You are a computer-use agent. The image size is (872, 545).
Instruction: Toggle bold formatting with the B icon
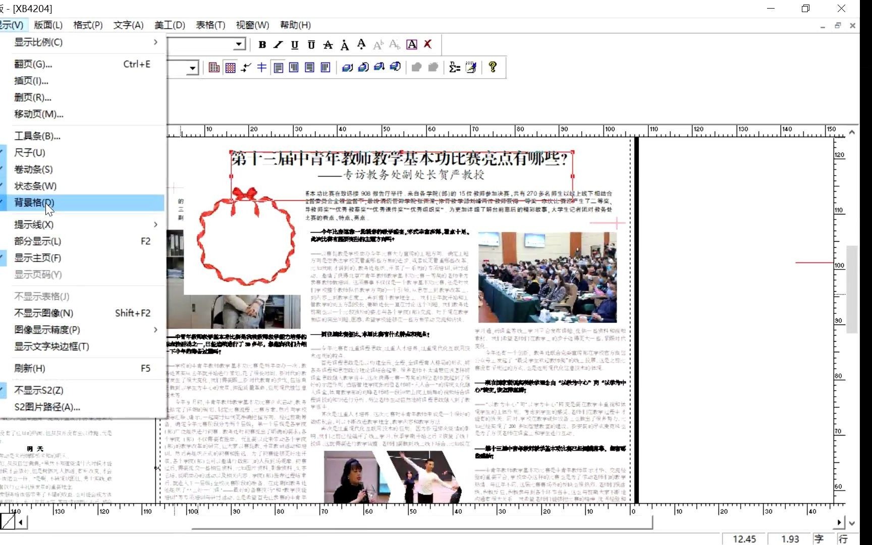pyautogui.click(x=262, y=44)
